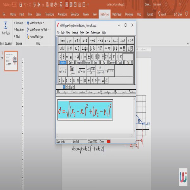Open the Style menu in MathType window

[82, 33]
